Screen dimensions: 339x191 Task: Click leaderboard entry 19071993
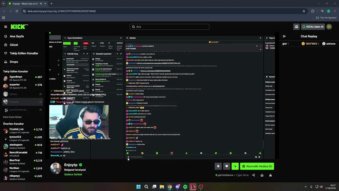coord(310,44)
